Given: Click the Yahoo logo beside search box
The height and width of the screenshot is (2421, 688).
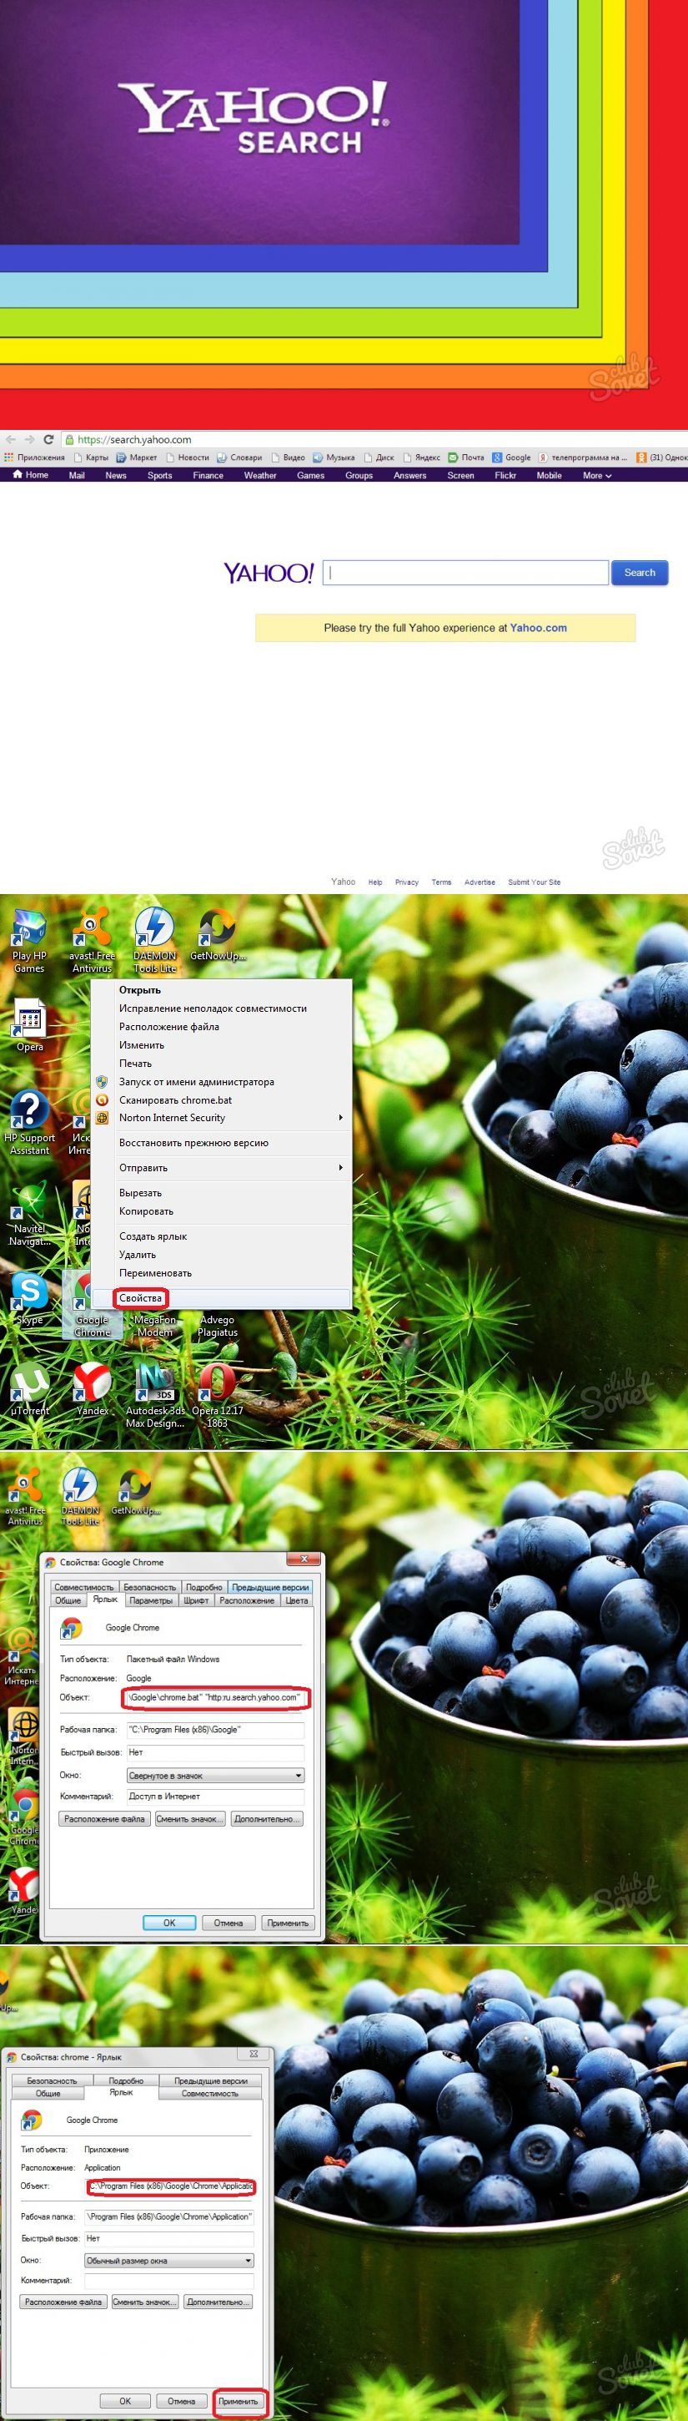Looking at the screenshot, I should pyautogui.click(x=269, y=574).
